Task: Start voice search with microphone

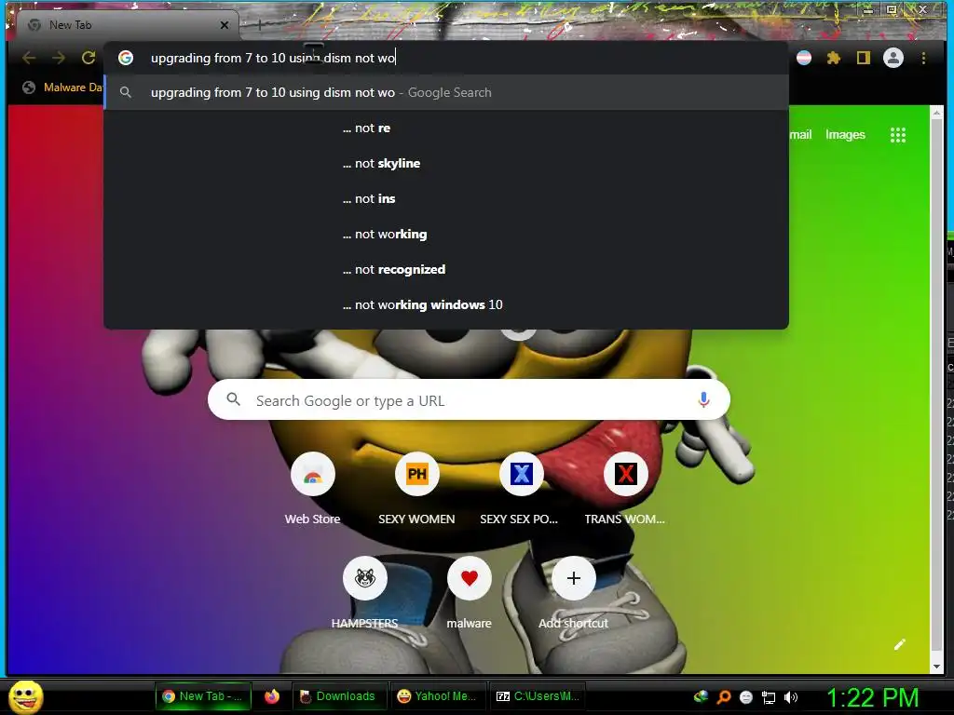Action: coord(703,399)
